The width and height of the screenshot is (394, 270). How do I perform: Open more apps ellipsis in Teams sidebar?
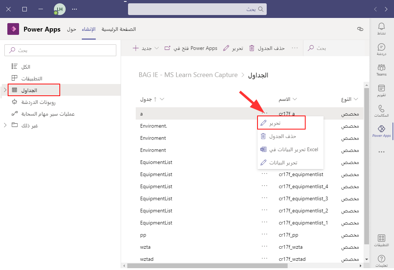[381, 152]
